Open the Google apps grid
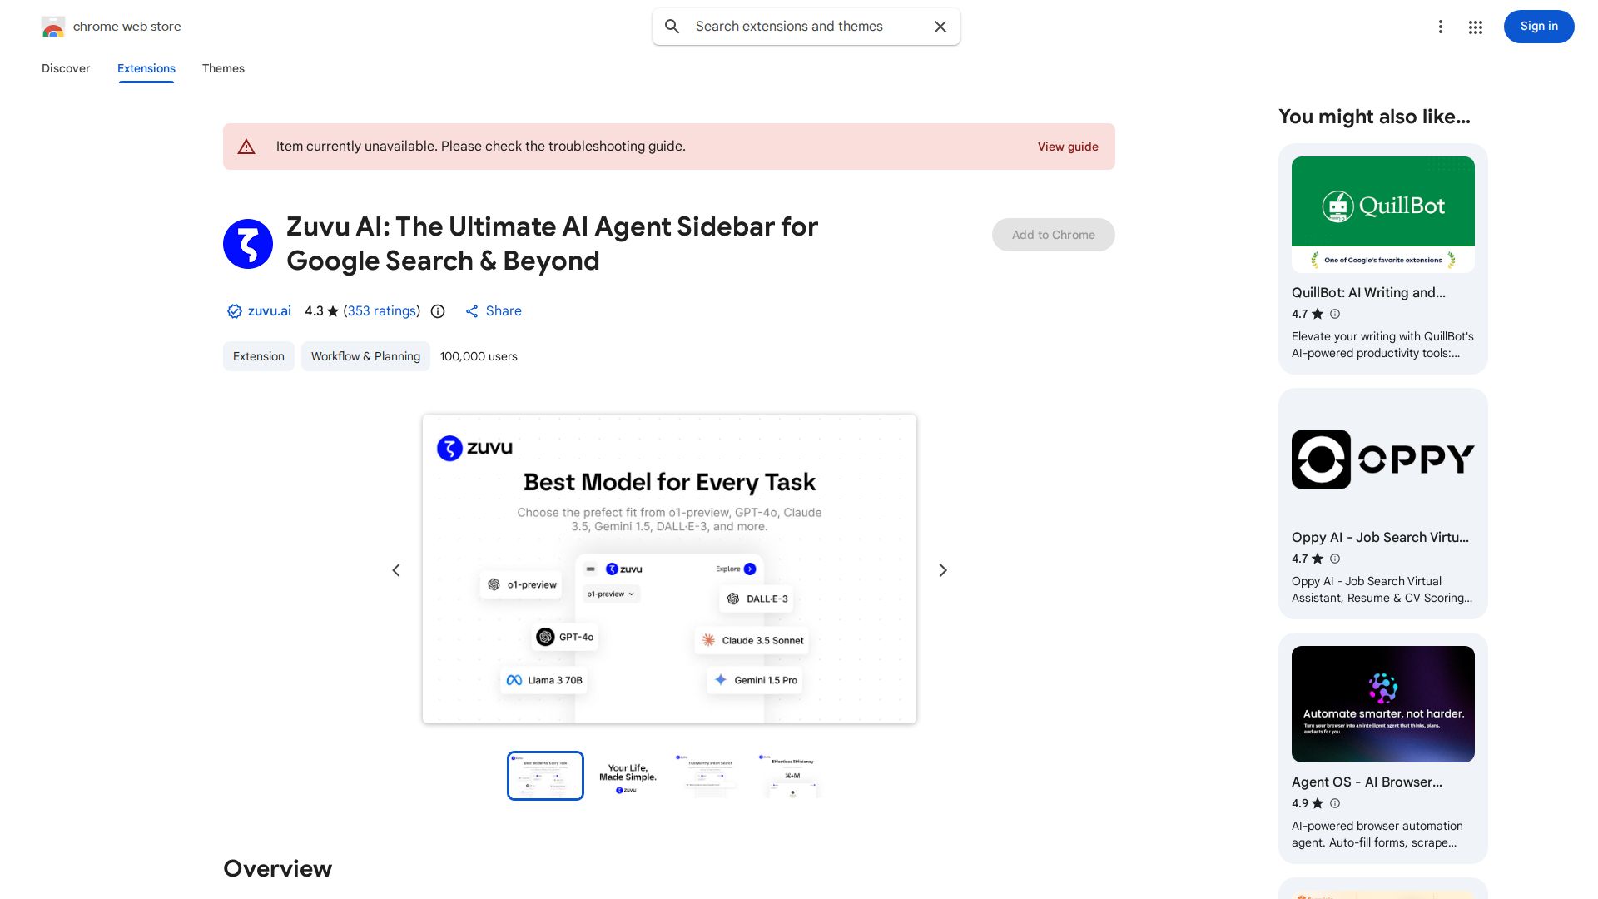 click(1475, 27)
